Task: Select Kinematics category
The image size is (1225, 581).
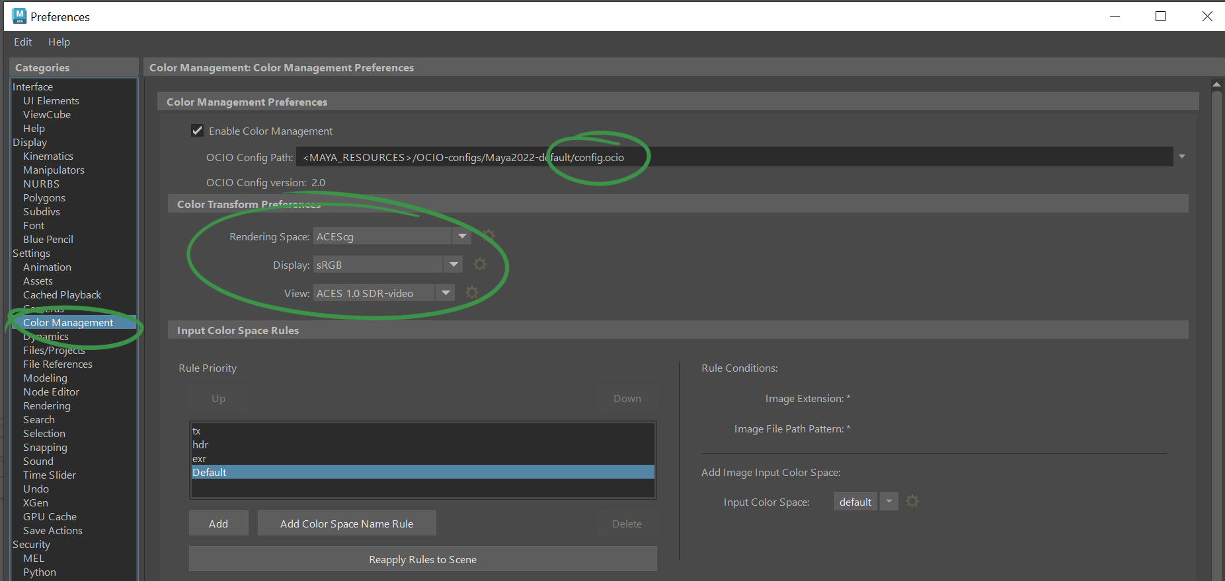Action: coord(48,156)
